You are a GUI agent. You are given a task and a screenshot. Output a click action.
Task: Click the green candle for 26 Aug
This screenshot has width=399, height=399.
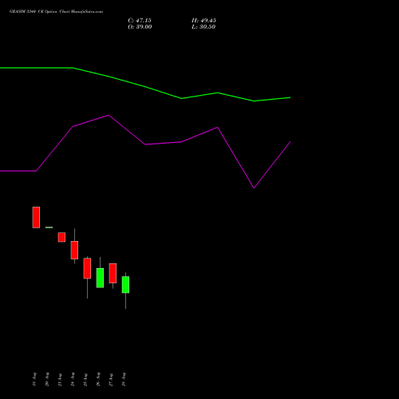[x=100, y=278]
